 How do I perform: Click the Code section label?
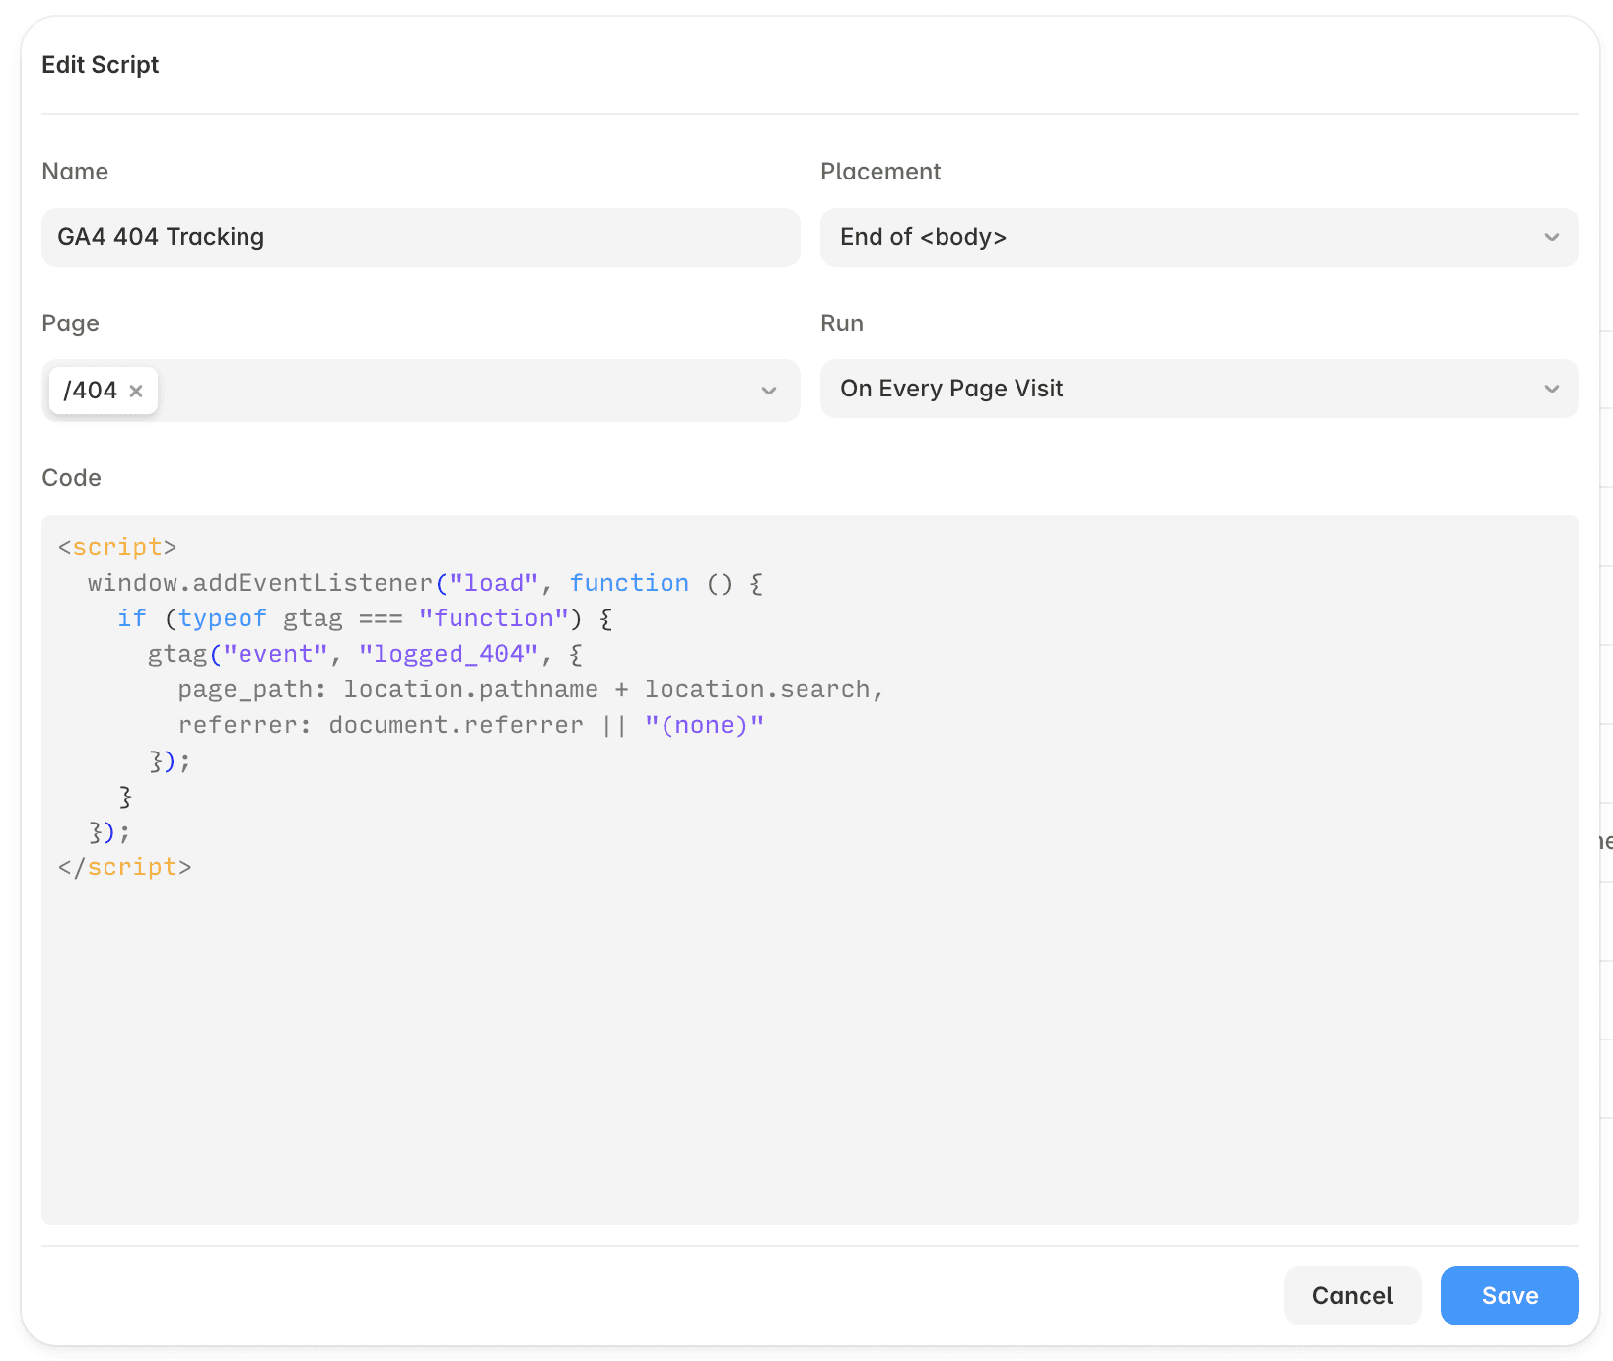(71, 478)
